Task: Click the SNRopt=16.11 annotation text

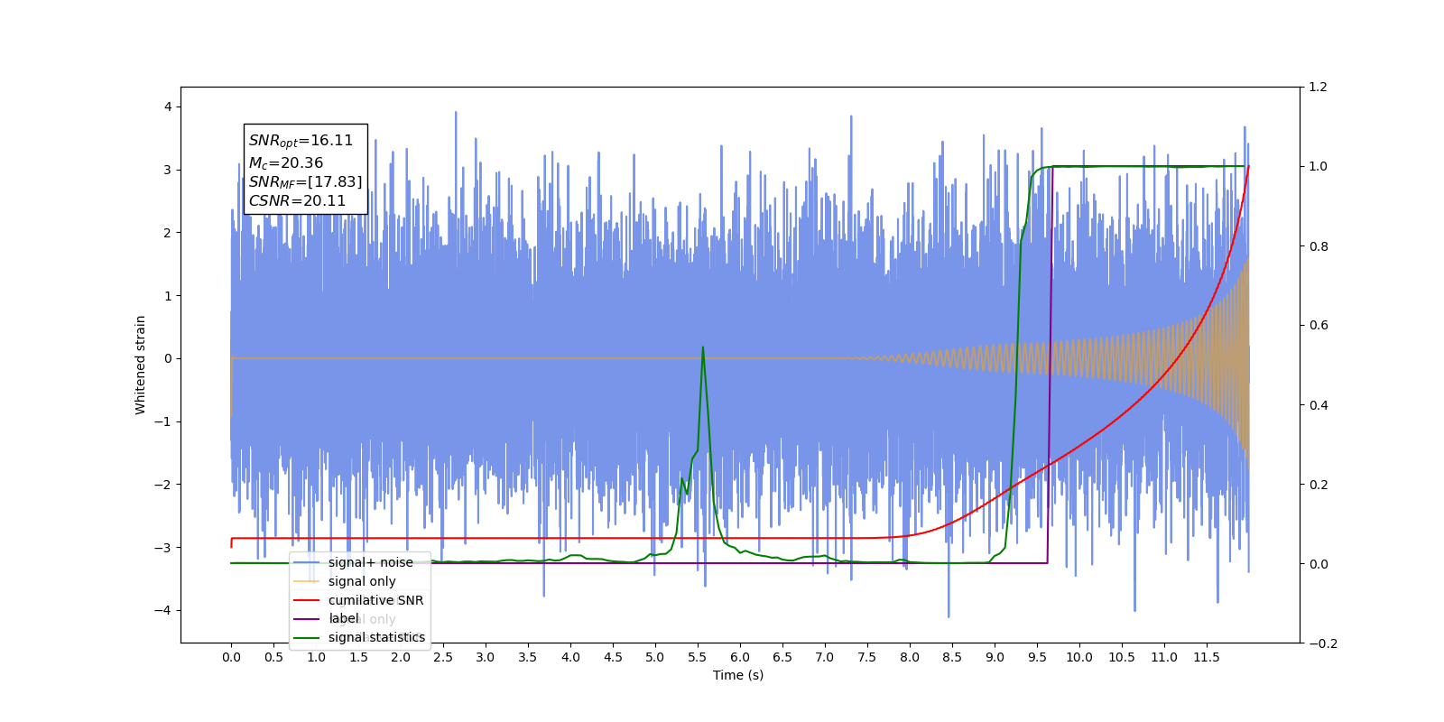Action: (x=301, y=141)
